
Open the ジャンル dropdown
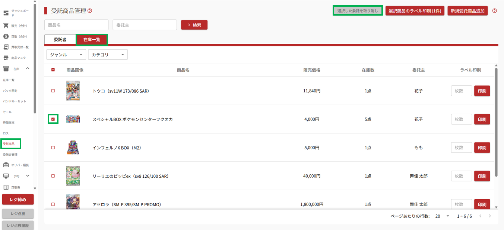point(66,55)
